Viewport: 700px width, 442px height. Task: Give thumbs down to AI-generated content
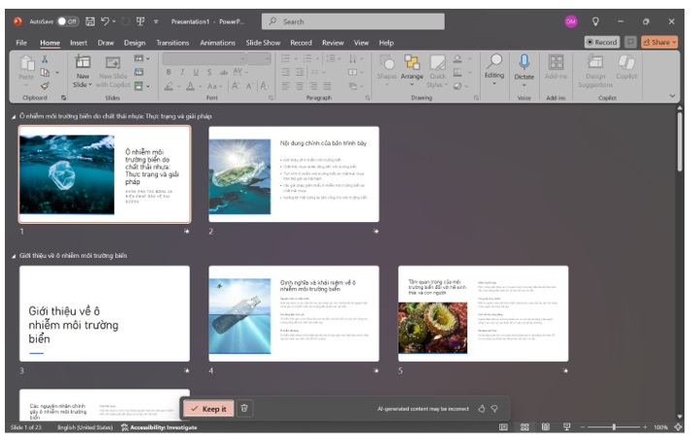point(494,408)
